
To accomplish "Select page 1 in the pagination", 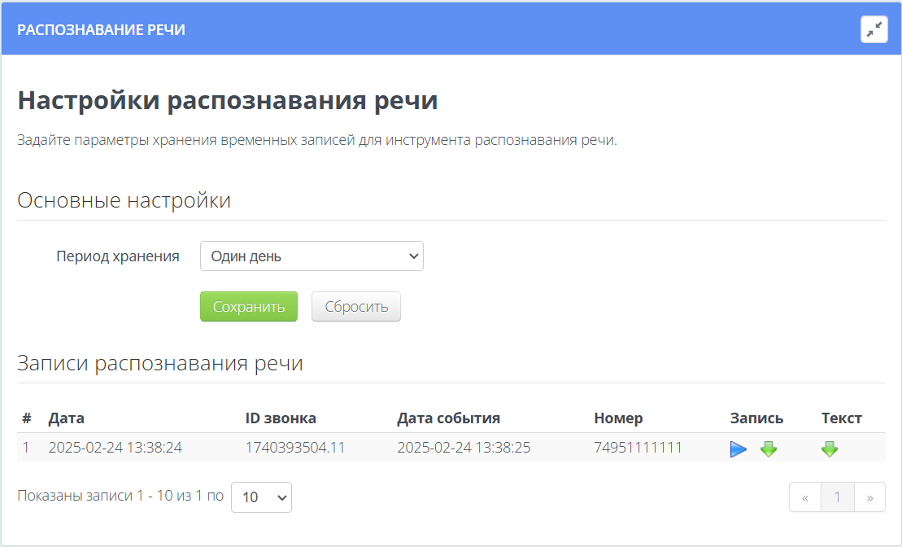I will [838, 497].
